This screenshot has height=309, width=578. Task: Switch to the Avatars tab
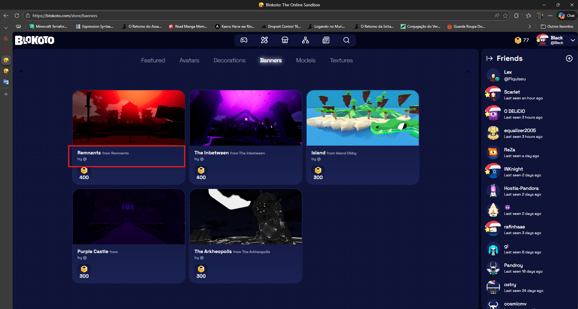(x=189, y=60)
